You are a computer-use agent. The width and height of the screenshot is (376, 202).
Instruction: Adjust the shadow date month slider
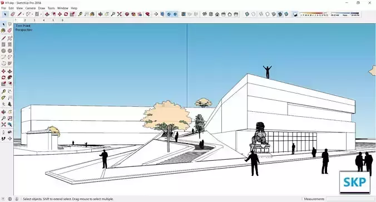click(x=314, y=14)
